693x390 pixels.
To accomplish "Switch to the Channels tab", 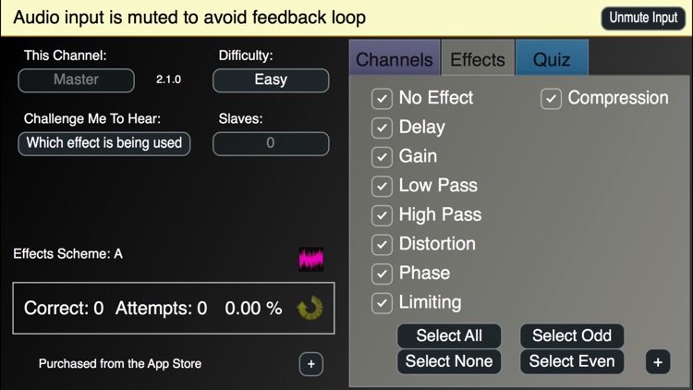I will pyautogui.click(x=395, y=60).
